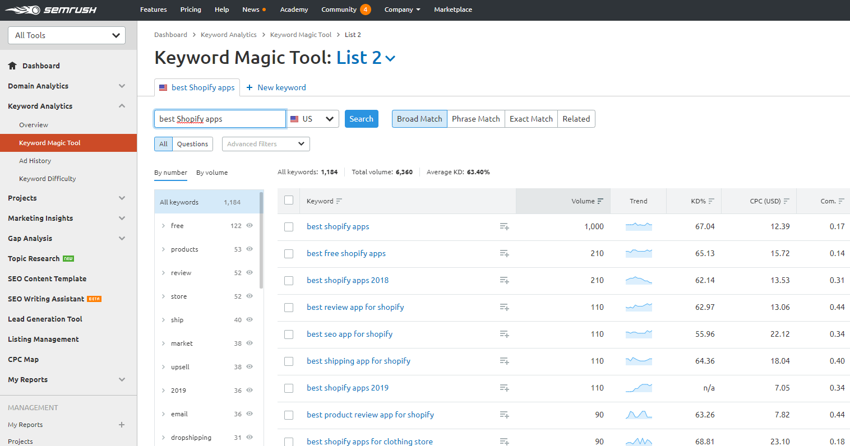The height and width of the screenshot is (446, 850).
Task: Click add-to-list icon for best review app for shopify
Action: [504, 307]
